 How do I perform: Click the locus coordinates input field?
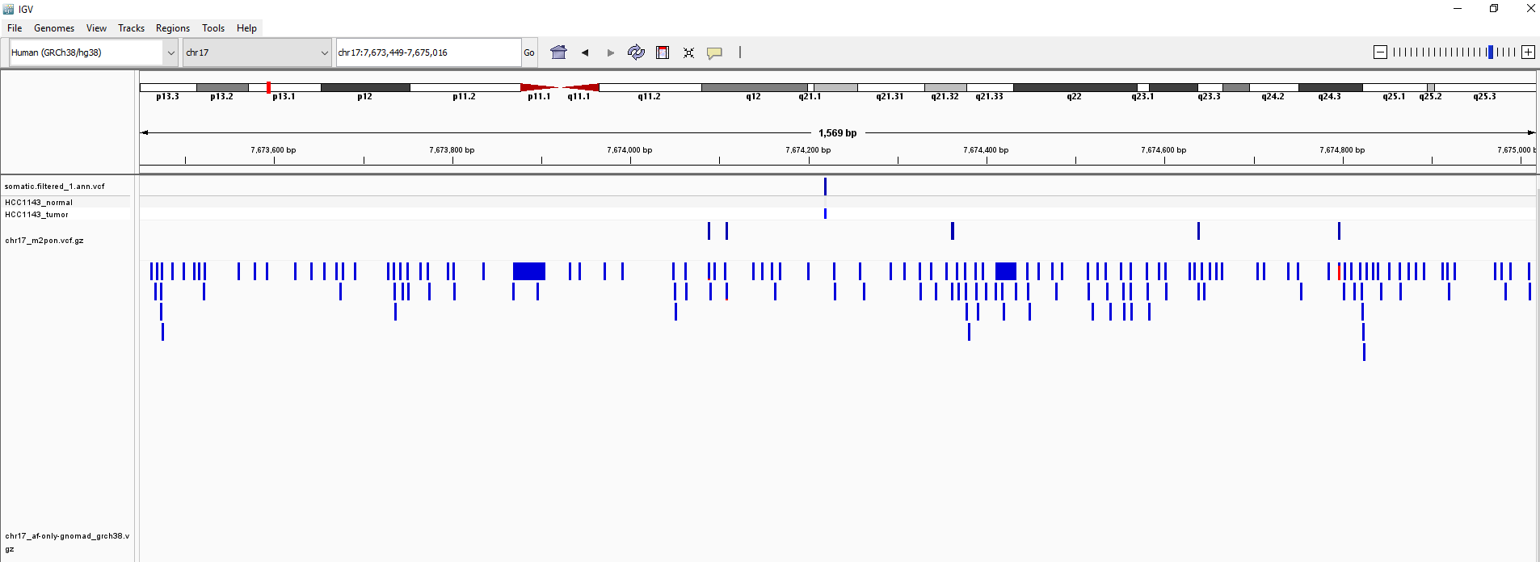tap(427, 52)
